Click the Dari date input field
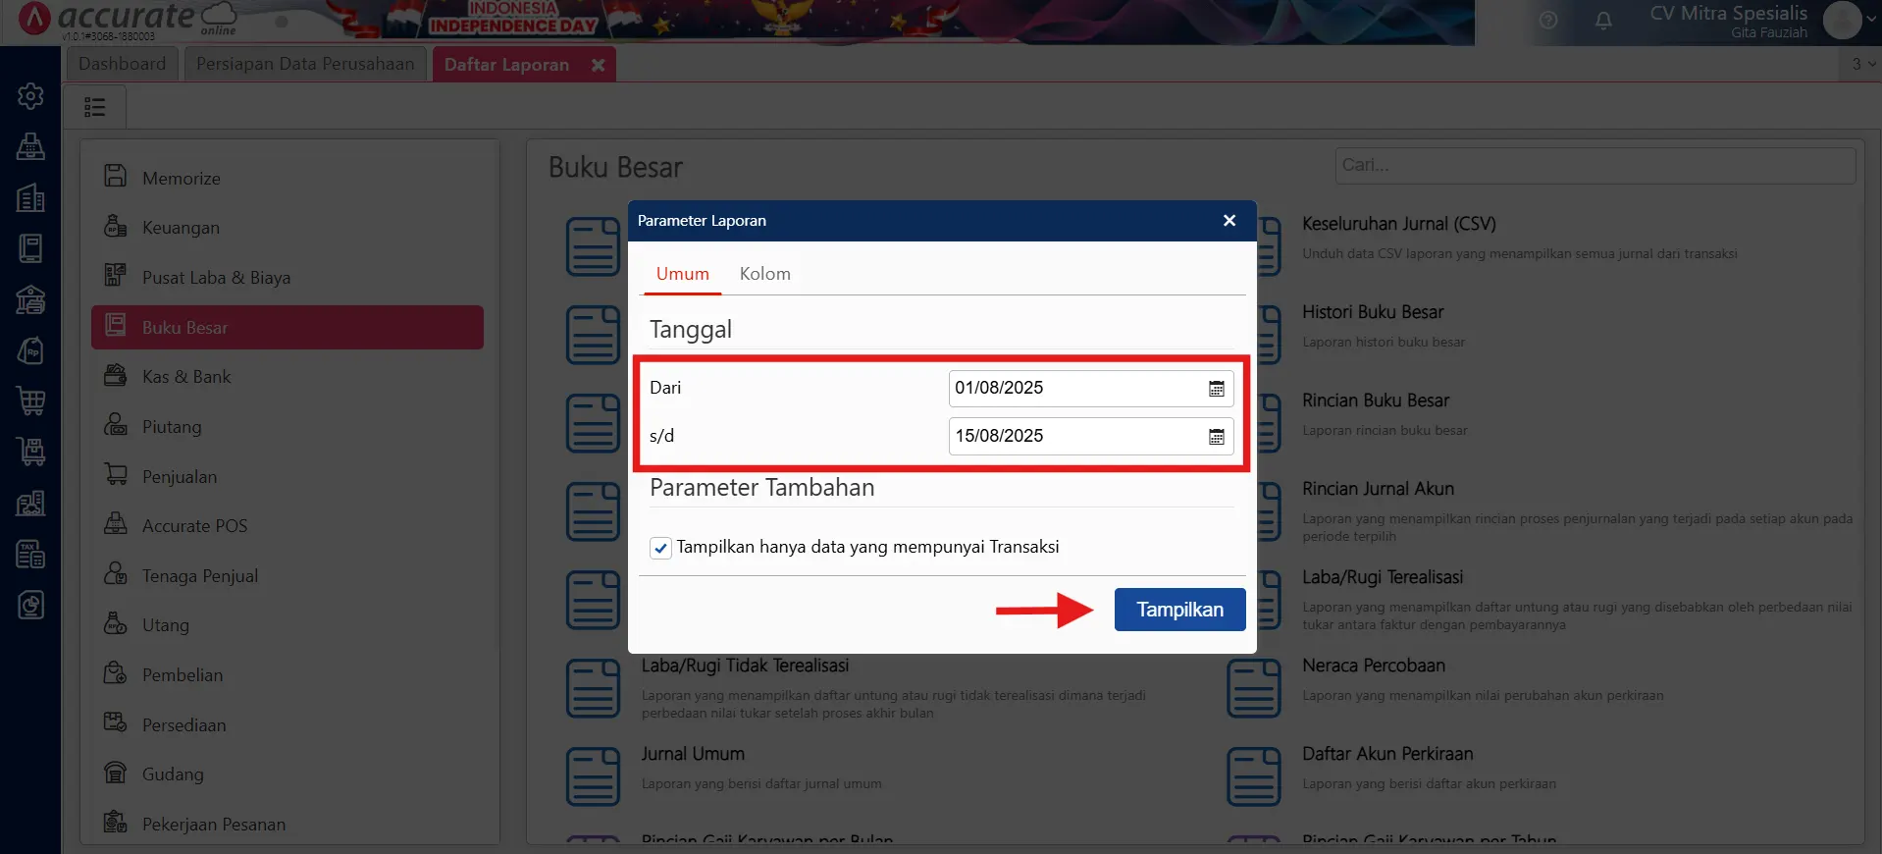1882x854 pixels. point(1074,389)
